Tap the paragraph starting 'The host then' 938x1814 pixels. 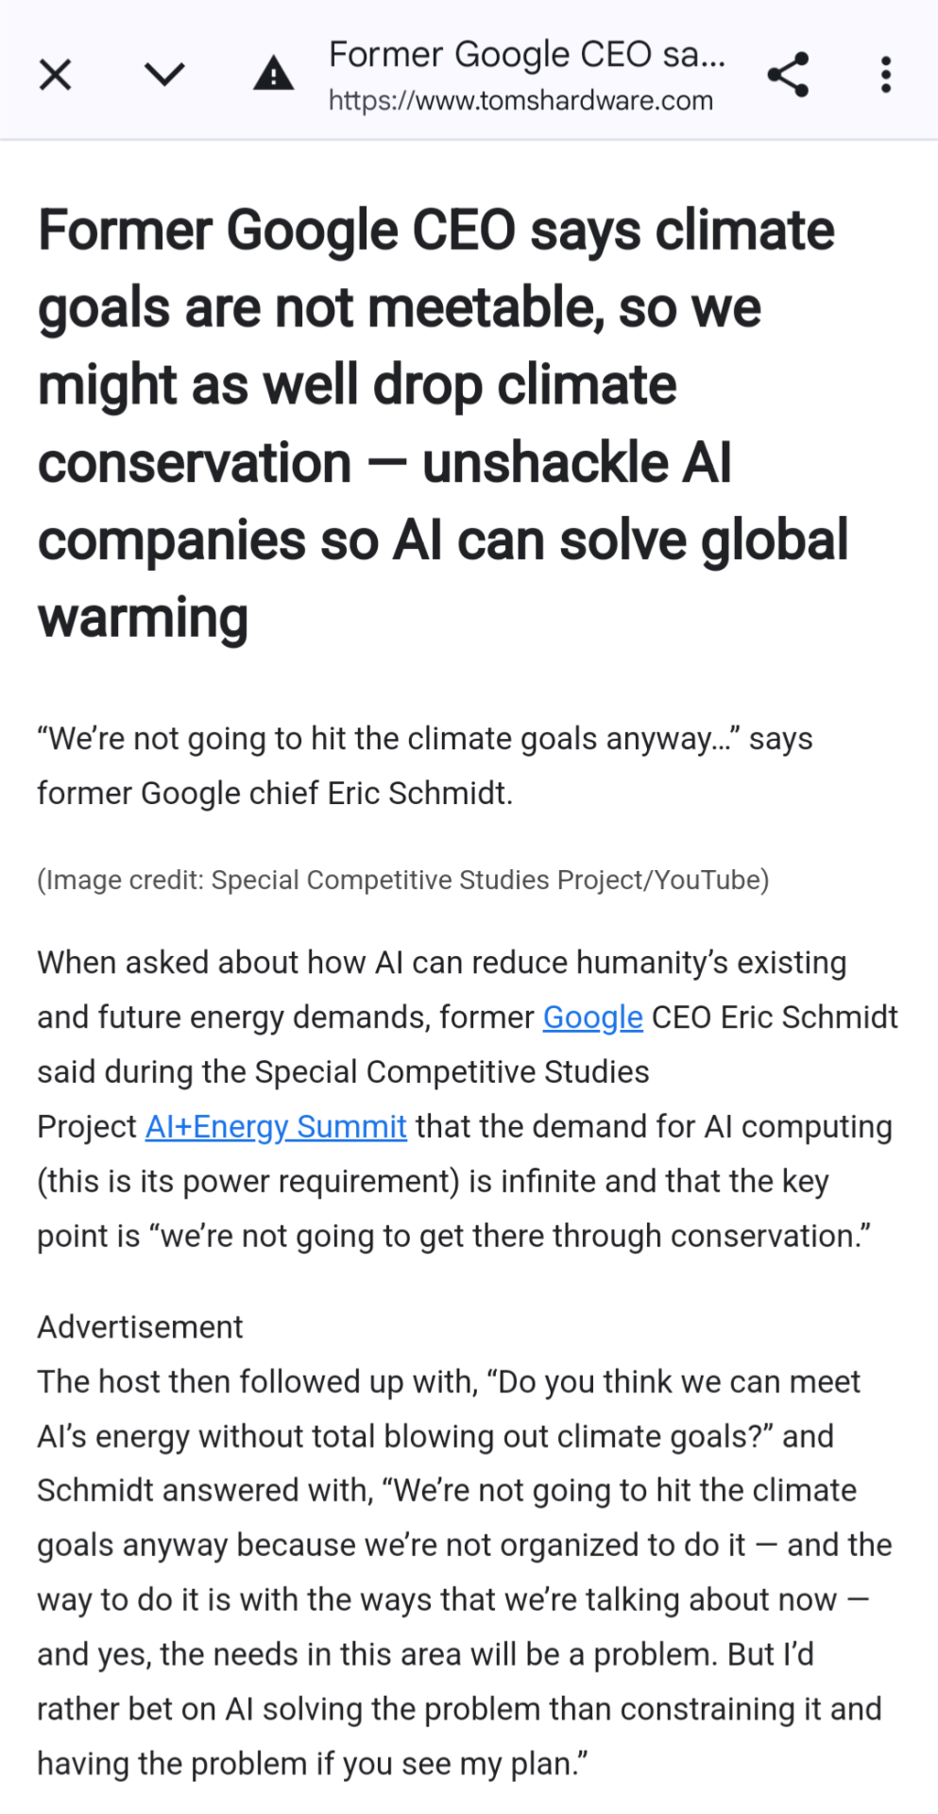(x=465, y=1573)
